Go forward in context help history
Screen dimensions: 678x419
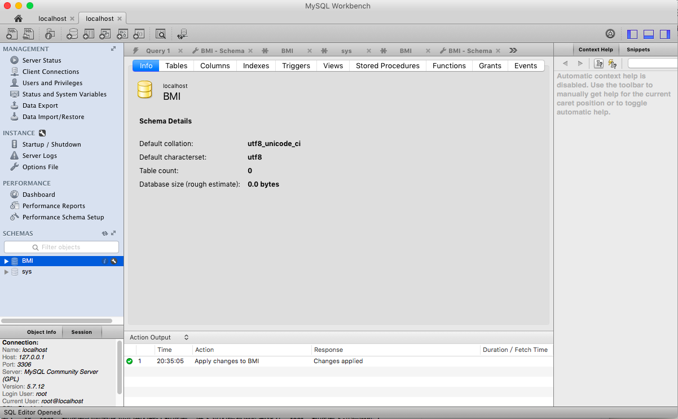click(580, 64)
